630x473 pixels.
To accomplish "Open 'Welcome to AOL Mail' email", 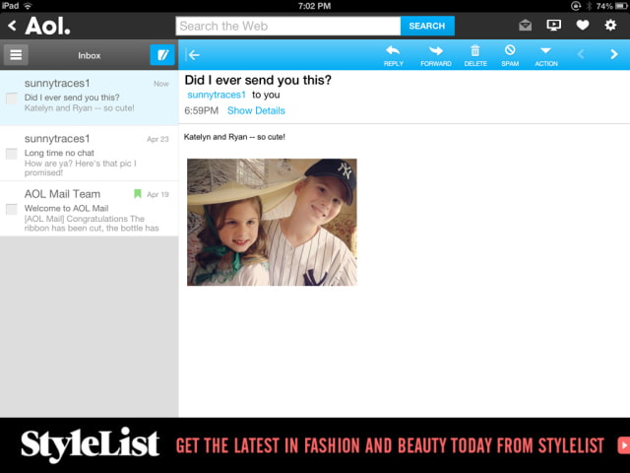I will pyautogui.click(x=90, y=209).
